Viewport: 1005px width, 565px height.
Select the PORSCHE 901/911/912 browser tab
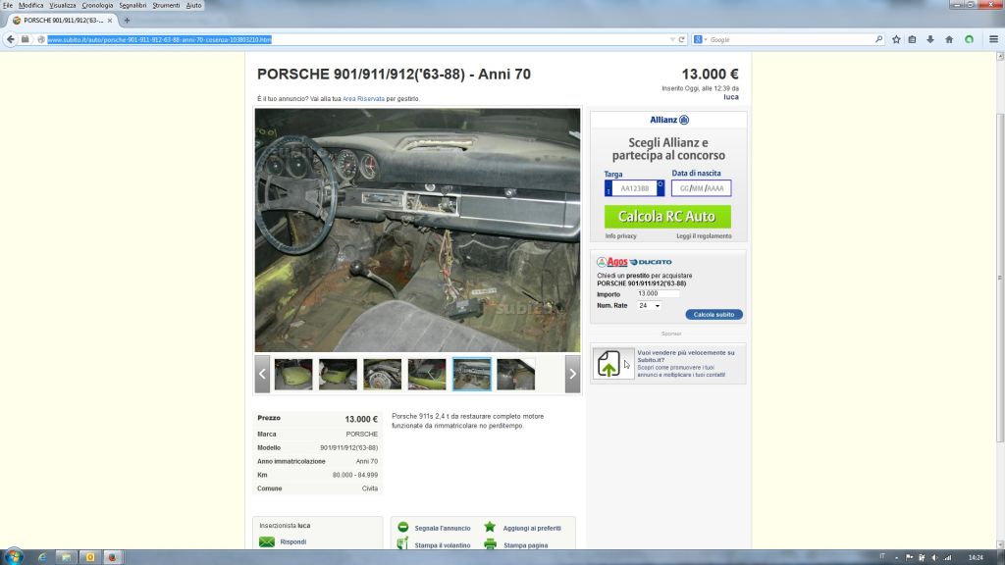click(x=63, y=21)
